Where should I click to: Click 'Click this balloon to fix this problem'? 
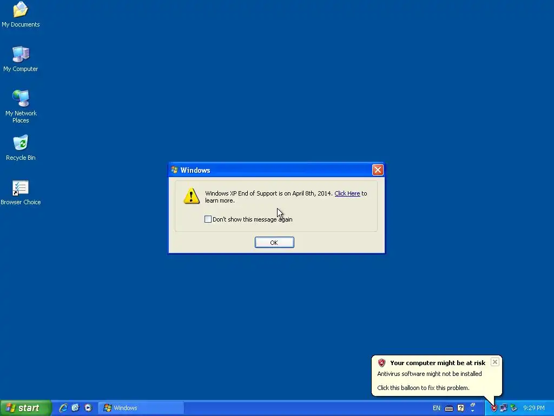423,388
